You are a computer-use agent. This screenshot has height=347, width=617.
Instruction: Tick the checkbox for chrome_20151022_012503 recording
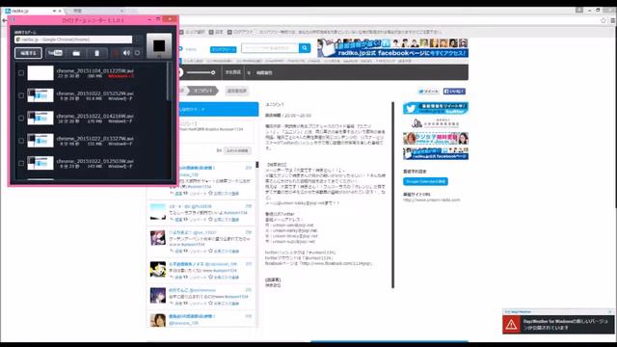pyautogui.click(x=21, y=163)
